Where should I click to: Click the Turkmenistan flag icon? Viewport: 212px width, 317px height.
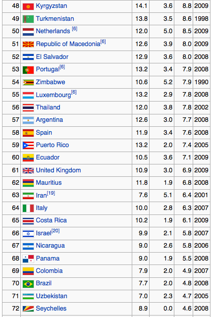coord(28,19)
